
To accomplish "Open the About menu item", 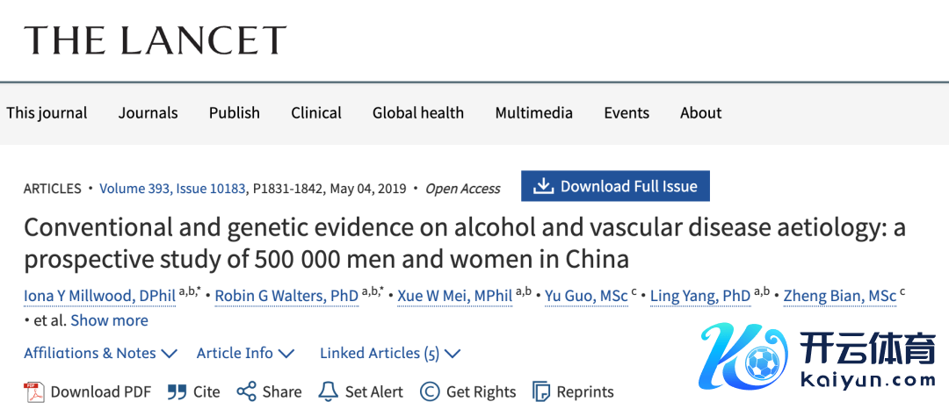I will (700, 112).
